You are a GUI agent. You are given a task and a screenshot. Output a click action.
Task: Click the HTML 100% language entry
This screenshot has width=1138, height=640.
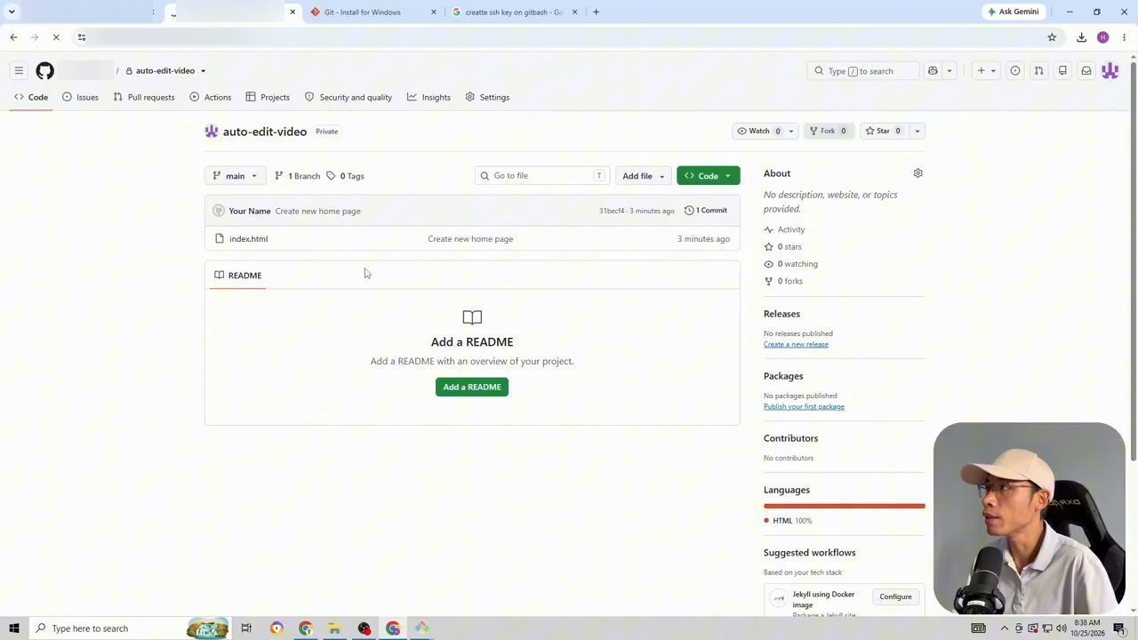pyautogui.click(x=788, y=521)
